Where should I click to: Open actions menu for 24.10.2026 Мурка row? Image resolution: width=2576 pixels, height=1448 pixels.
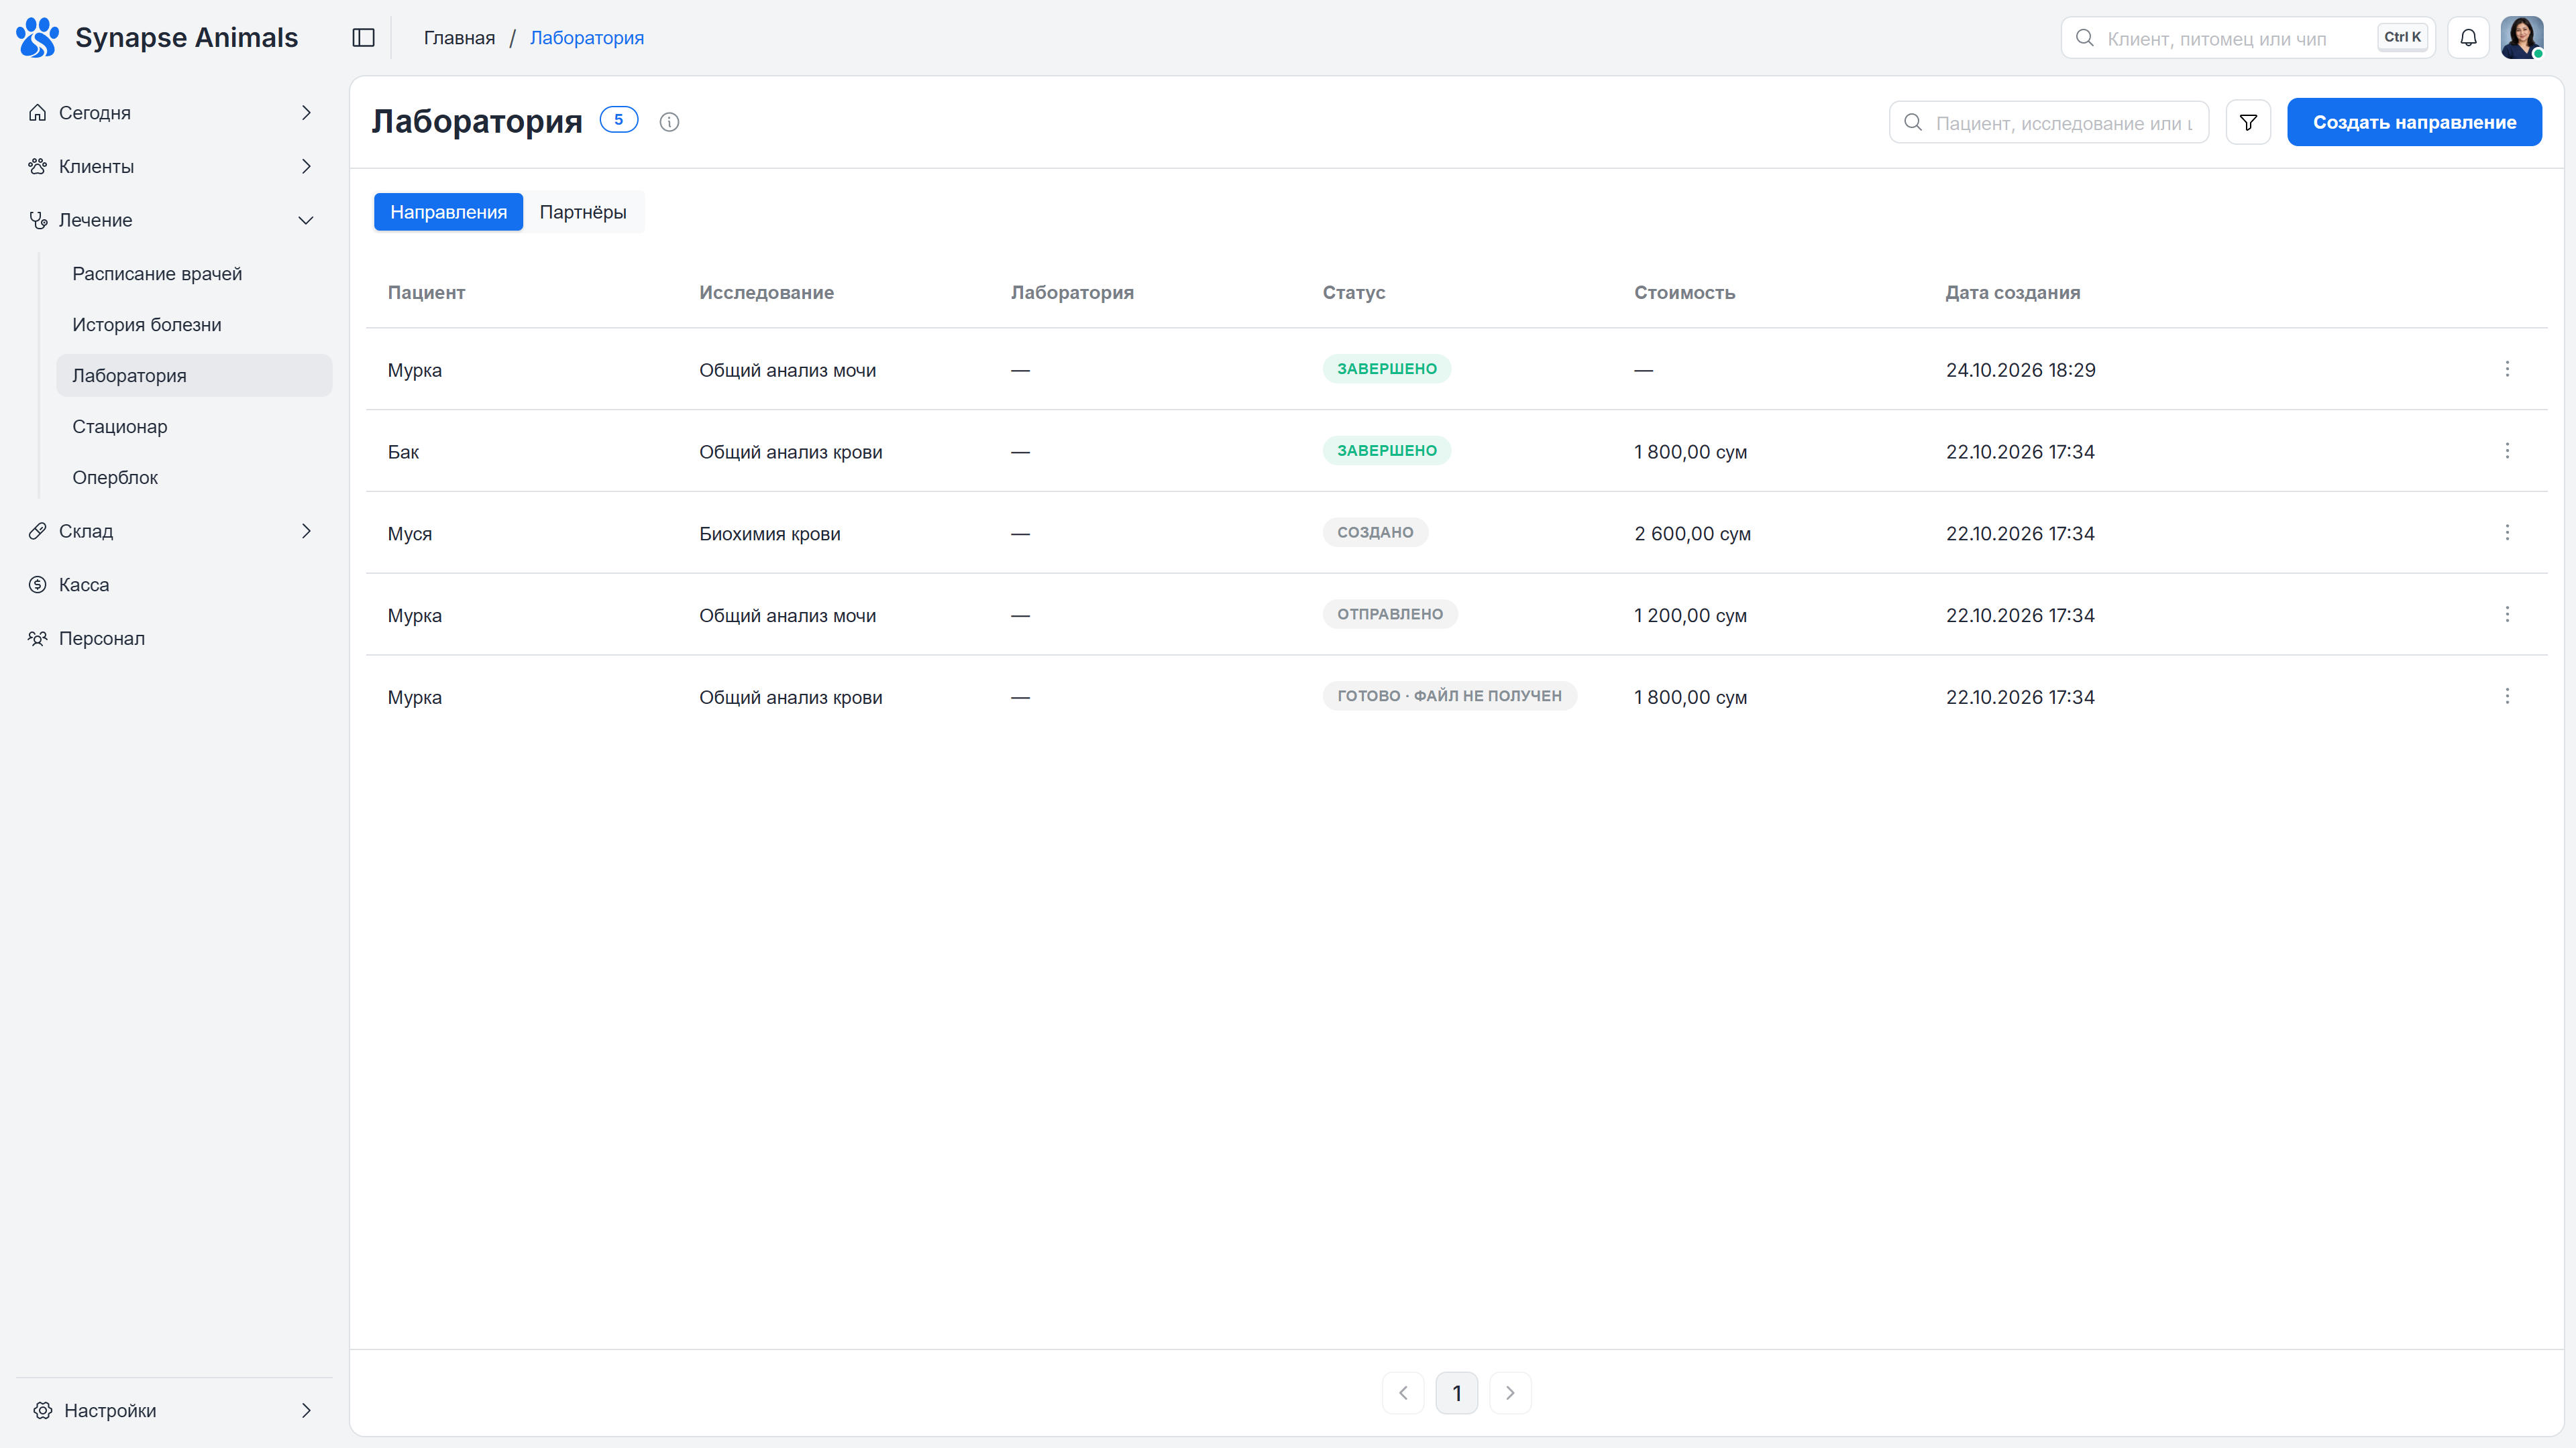pos(2507,369)
